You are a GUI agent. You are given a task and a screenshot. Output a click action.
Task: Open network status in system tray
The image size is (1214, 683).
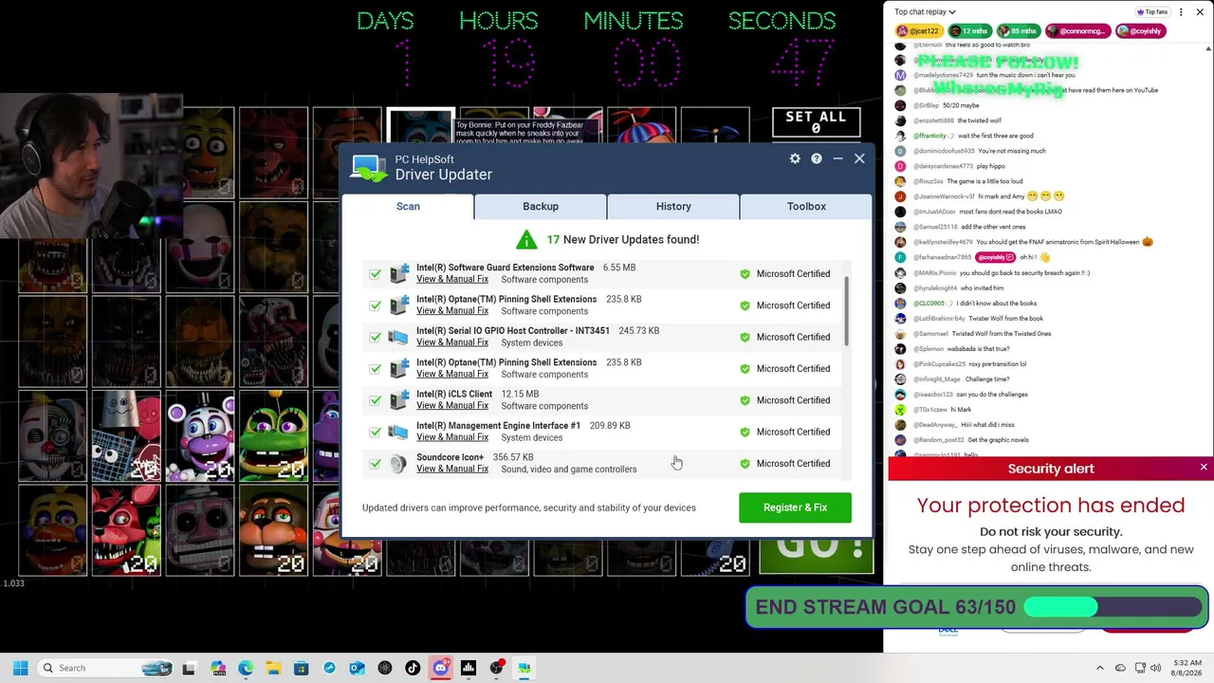(x=1140, y=668)
